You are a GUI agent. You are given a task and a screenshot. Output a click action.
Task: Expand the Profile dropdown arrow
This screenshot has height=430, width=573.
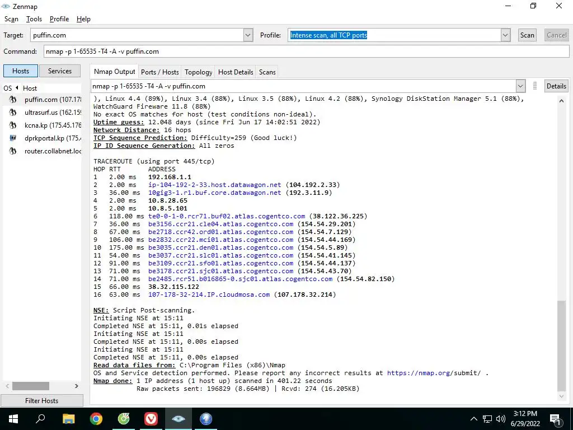click(505, 35)
